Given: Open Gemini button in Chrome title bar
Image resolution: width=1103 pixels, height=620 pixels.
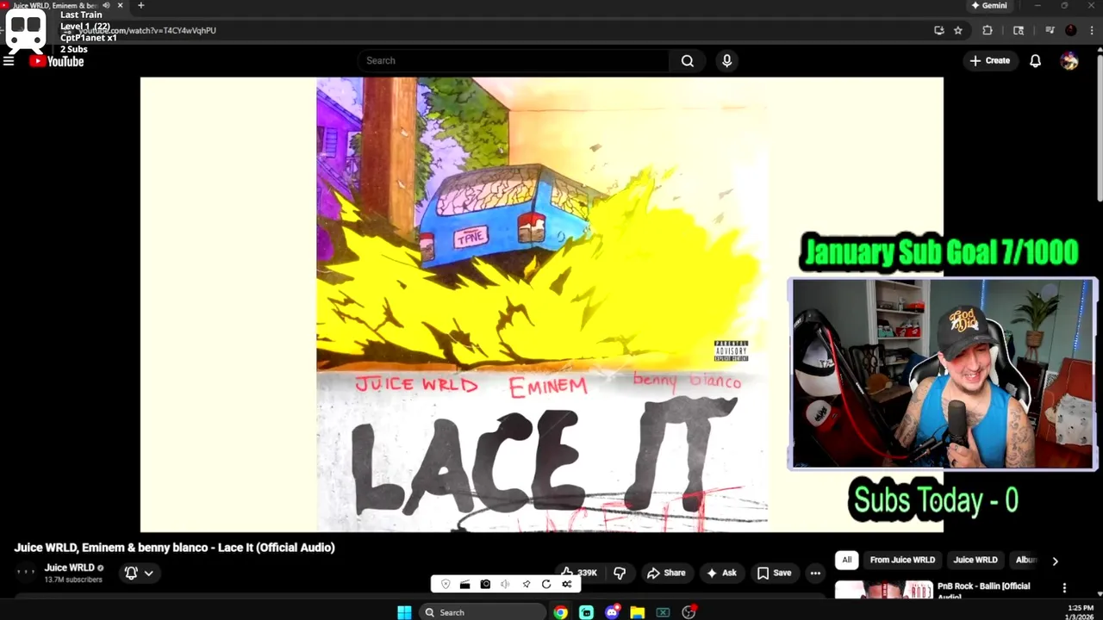Looking at the screenshot, I should (x=988, y=5).
